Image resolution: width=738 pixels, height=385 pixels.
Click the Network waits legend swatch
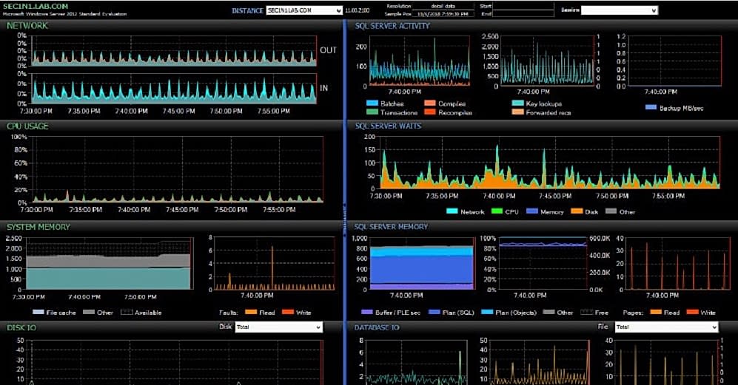[x=452, y=212]
